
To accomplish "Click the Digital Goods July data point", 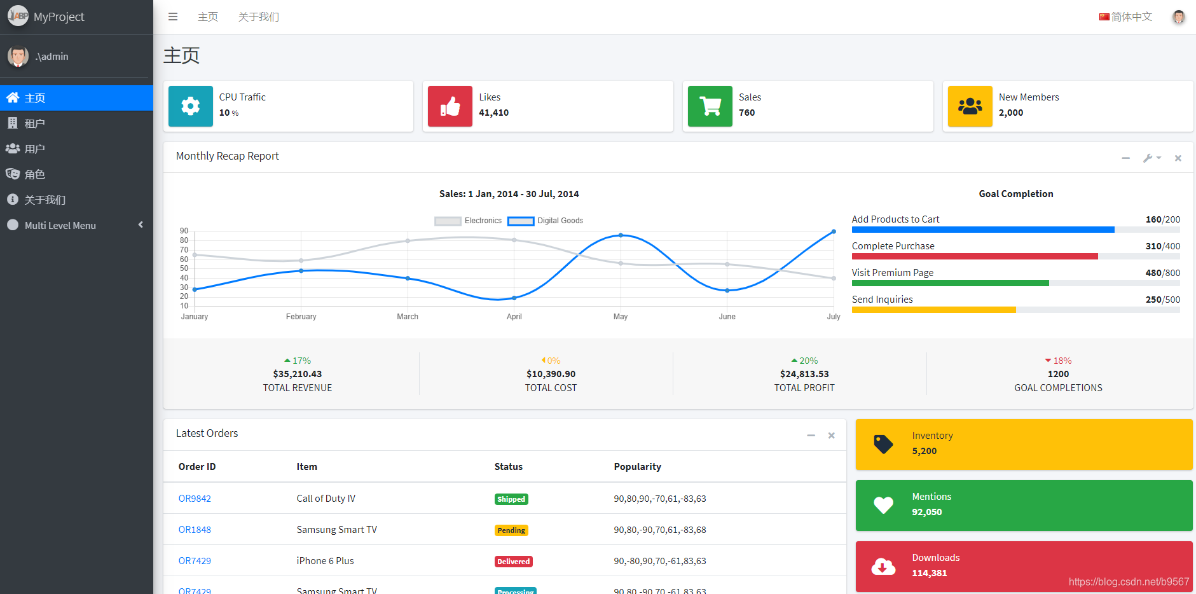I will coord(834,231).
